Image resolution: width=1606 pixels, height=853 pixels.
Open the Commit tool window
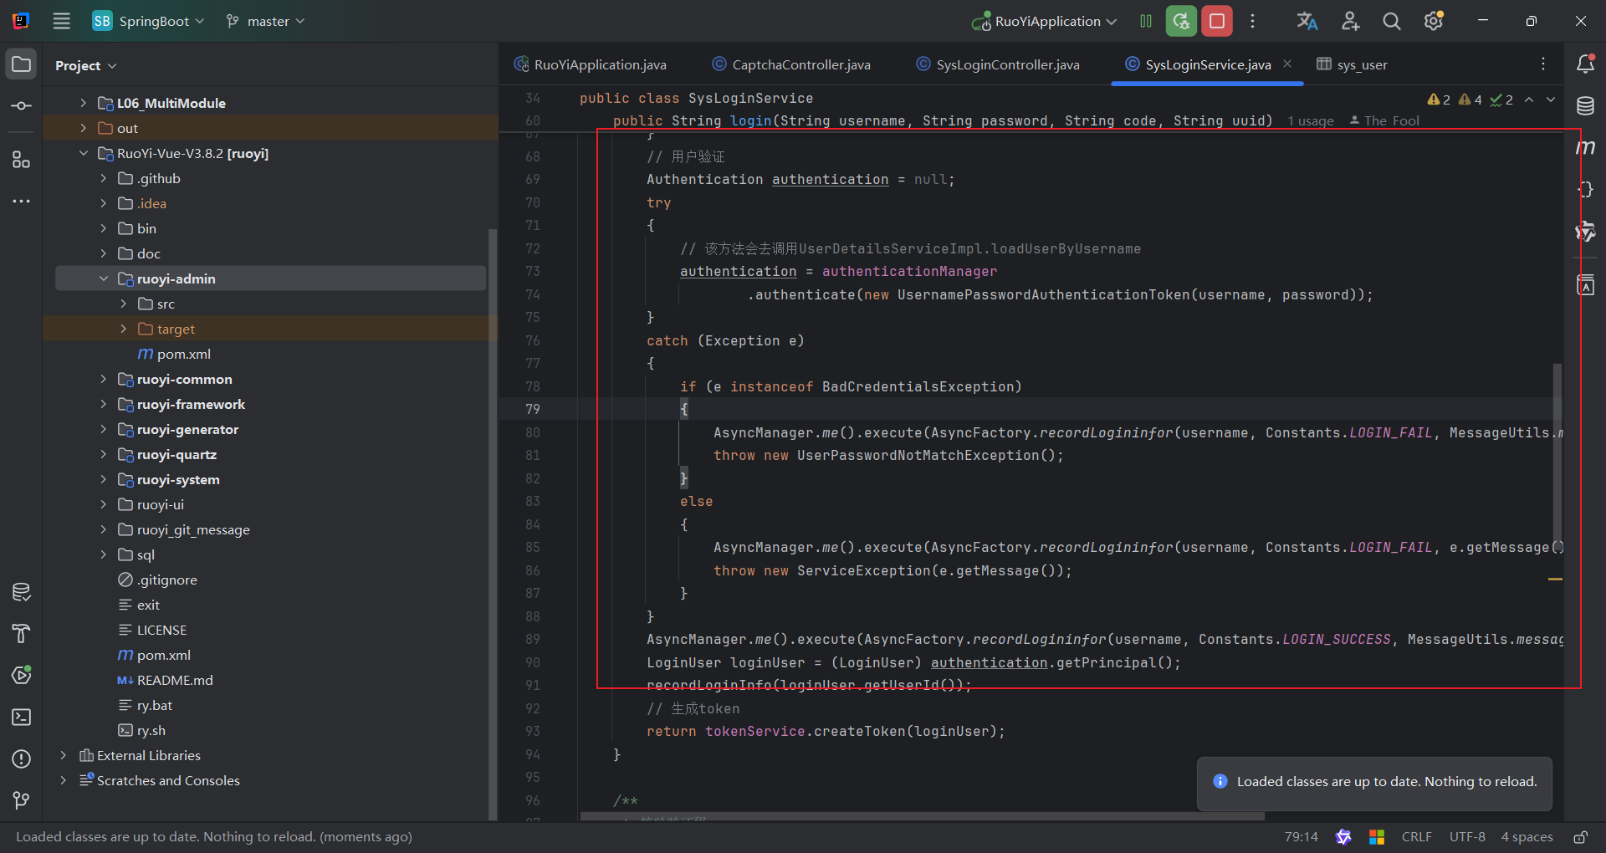(22, 106)
